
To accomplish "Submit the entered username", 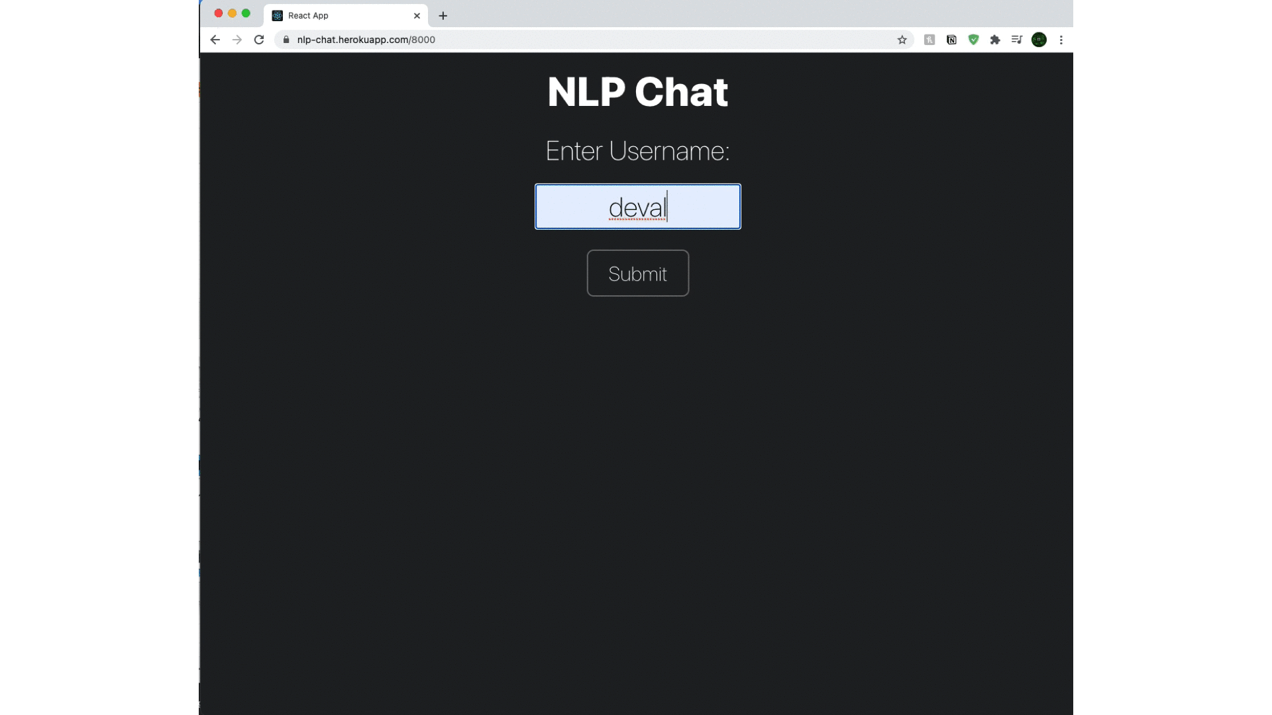I will point(637,273).
